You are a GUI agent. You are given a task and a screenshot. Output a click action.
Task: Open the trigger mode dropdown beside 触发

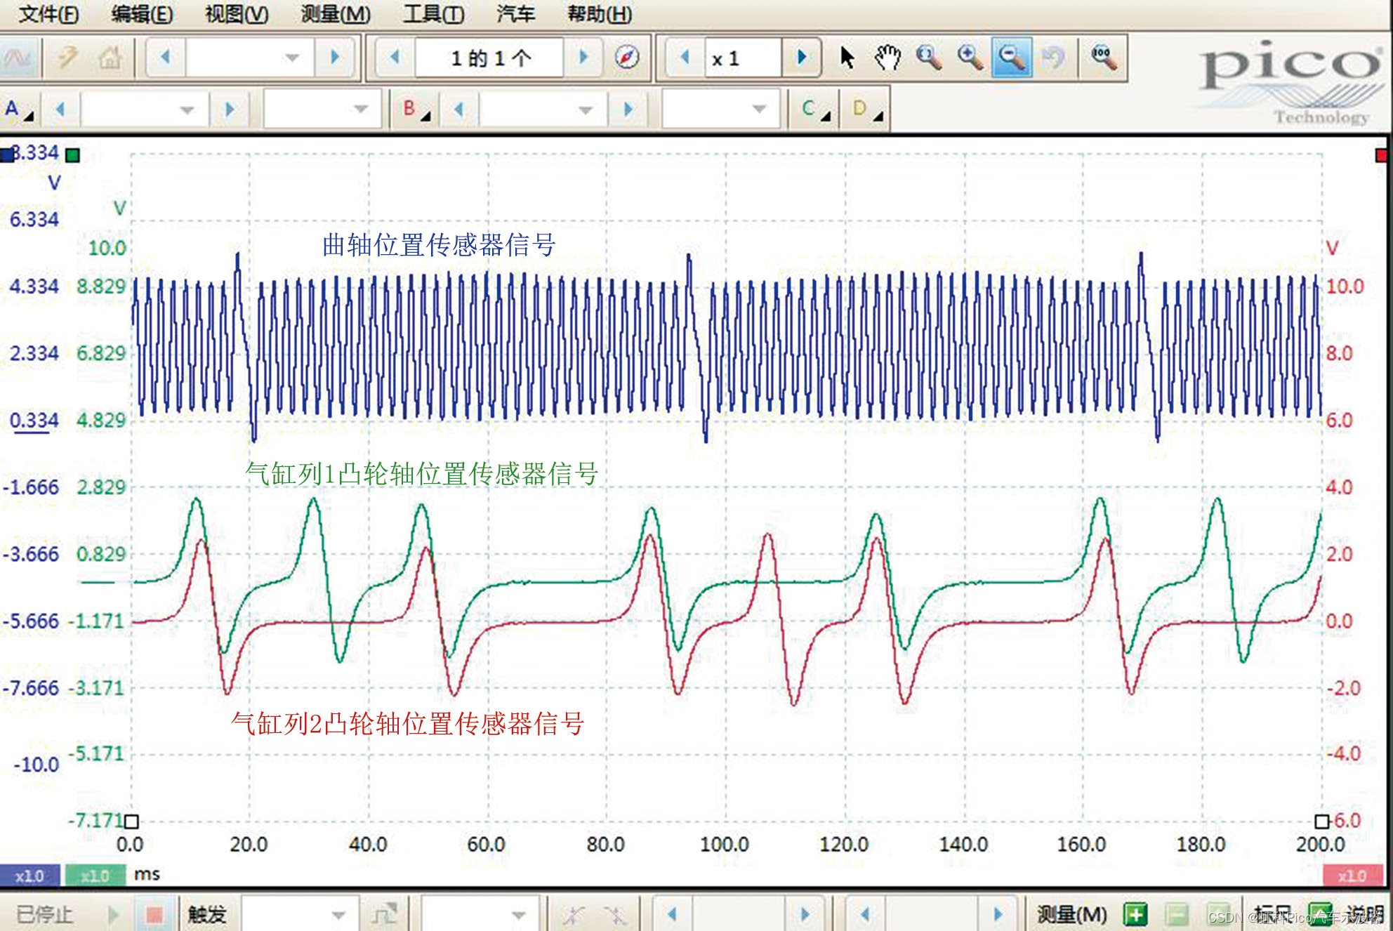tap(301, 914)
